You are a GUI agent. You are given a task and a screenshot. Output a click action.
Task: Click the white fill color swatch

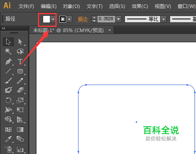[46, 19]
